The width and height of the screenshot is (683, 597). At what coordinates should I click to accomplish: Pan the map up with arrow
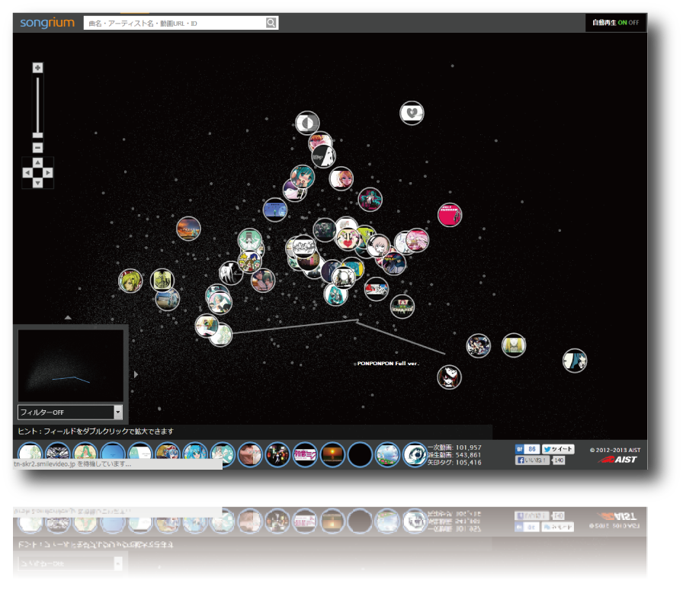point(38,162)
